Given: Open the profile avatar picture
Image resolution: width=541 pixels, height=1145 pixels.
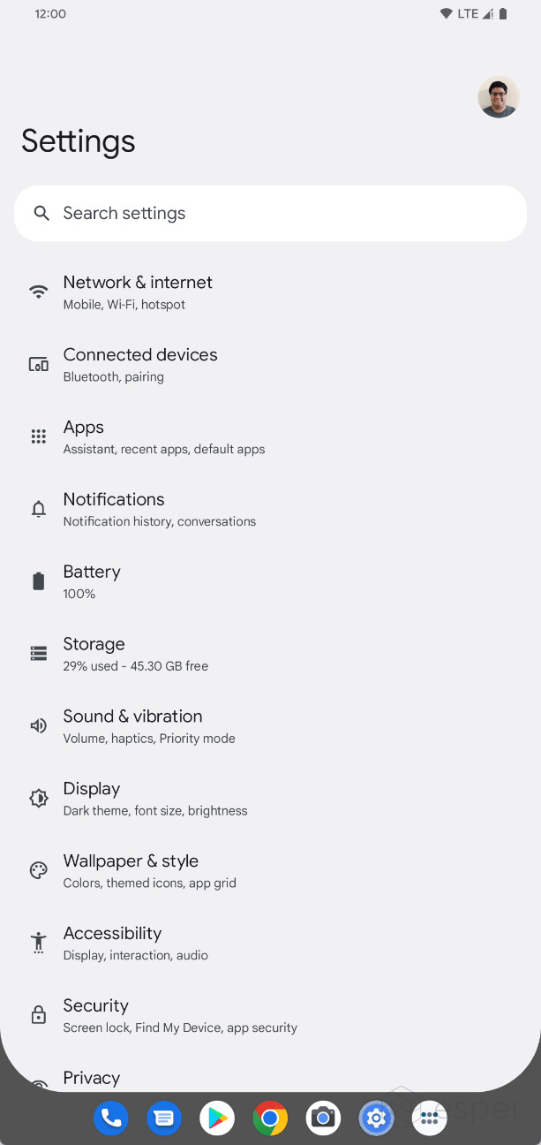Looking at the screenshot, I should 499,97.
